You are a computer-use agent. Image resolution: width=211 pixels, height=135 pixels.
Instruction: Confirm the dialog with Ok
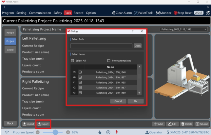(x=136, y=101)
